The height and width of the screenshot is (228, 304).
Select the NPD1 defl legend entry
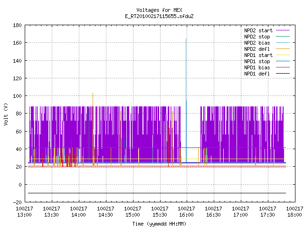(267, 74)
